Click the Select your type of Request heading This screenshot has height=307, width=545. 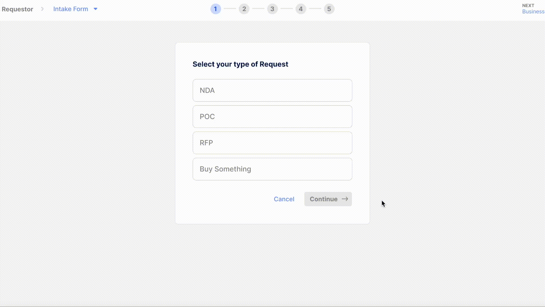click(x=240, y=64)
